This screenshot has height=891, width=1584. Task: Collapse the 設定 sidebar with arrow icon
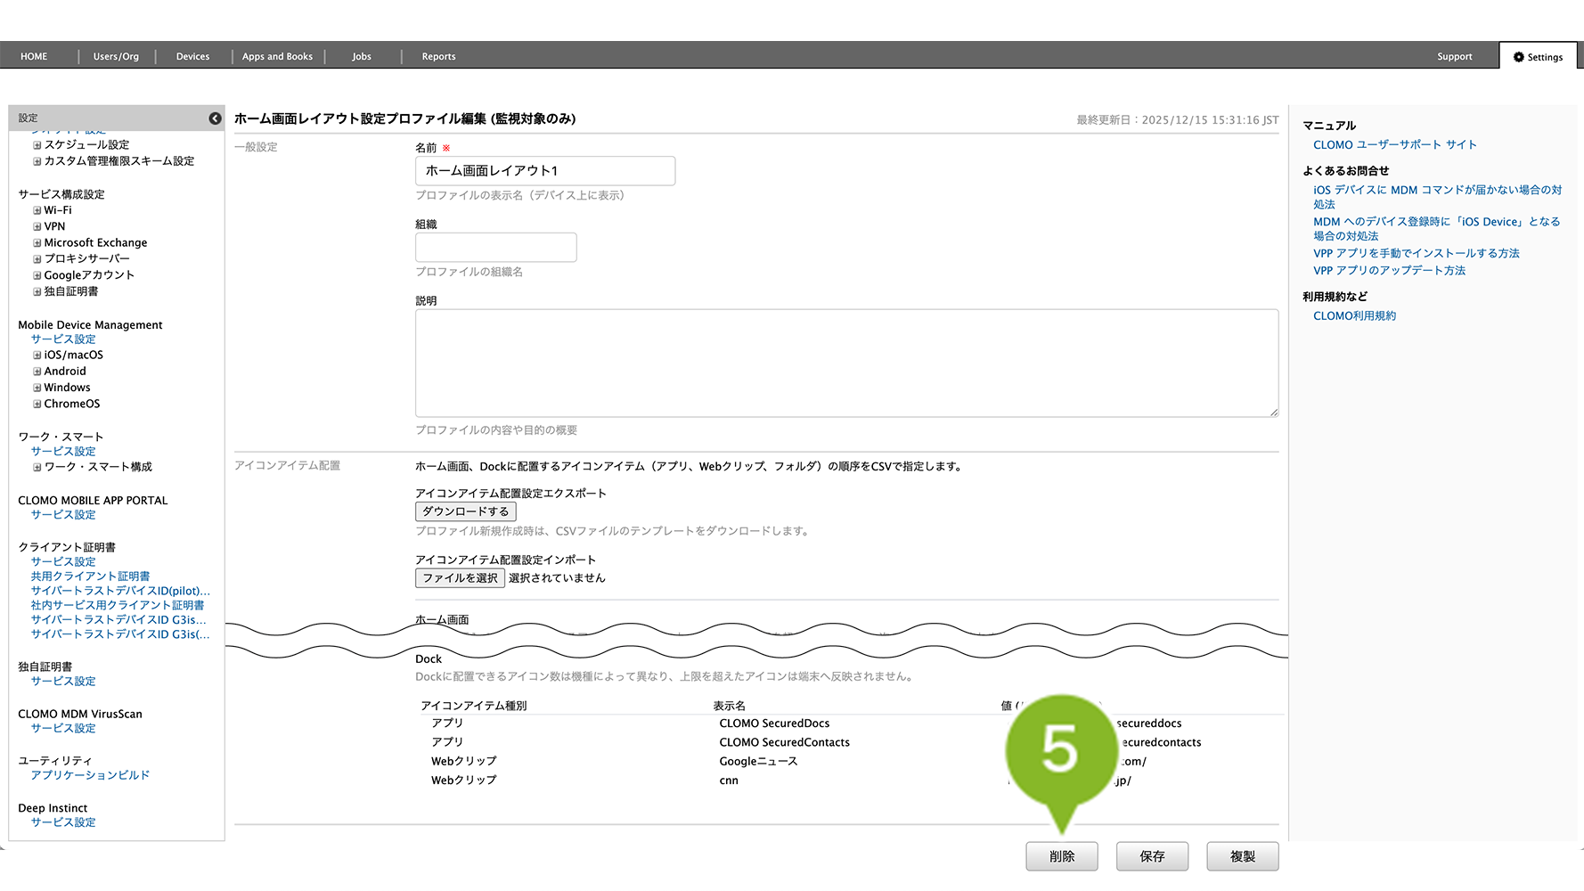(x=215, y=119)
